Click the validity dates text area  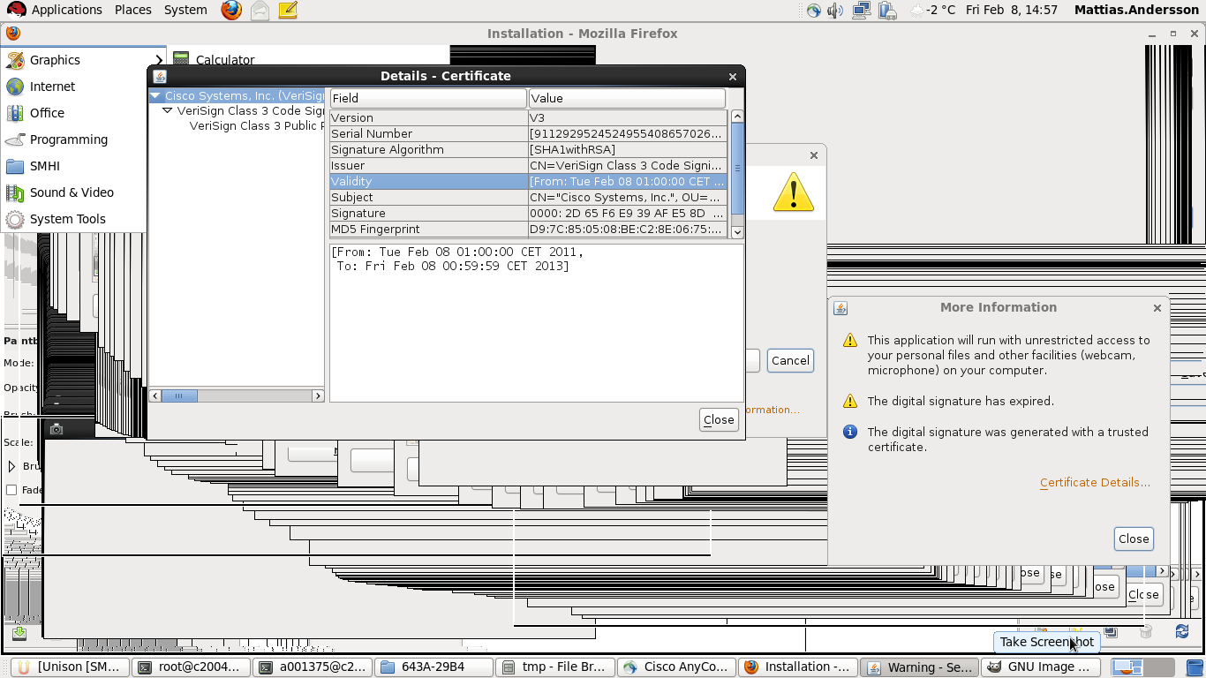(x=536, y=323)
